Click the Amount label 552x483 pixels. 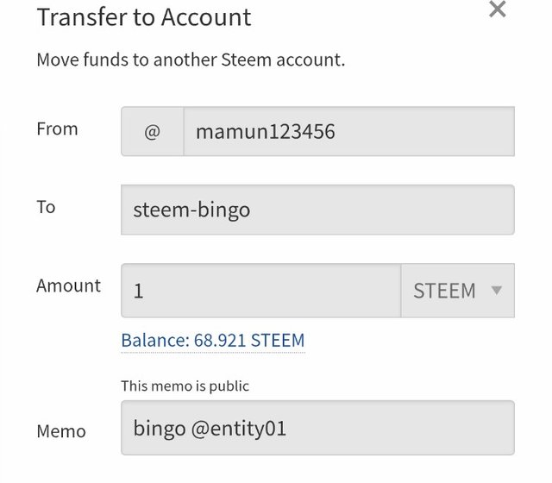point(68,285)
